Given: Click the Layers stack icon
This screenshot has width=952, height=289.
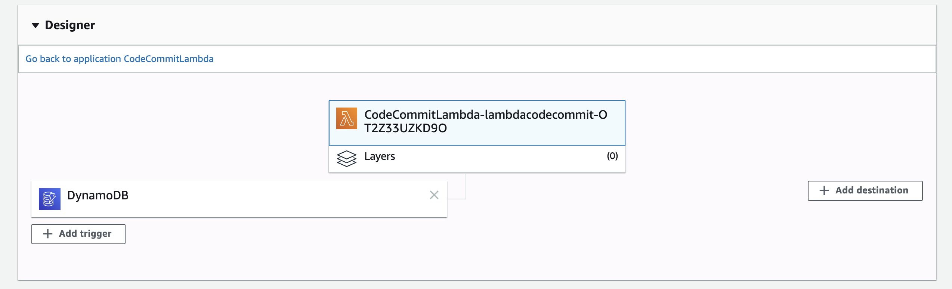Looking at the screenshot, I should [x=347, y=159].
